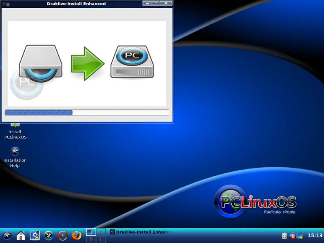Open the Installation Help desktop icon
This screenshot has height=243, width=324.
[x=15, y=157]
